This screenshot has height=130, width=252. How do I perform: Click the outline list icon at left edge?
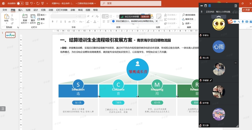3,109
